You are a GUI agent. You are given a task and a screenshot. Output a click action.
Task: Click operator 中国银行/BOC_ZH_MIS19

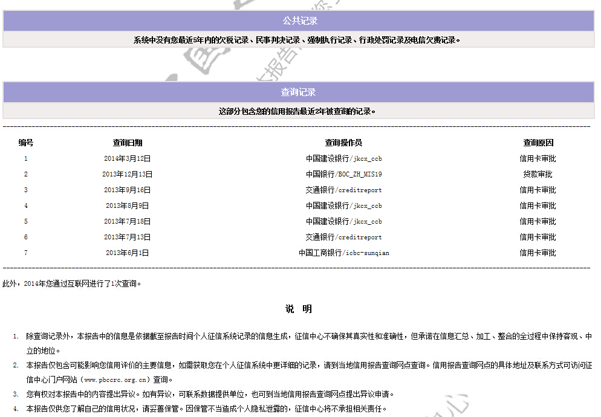[x=344, y=174]
